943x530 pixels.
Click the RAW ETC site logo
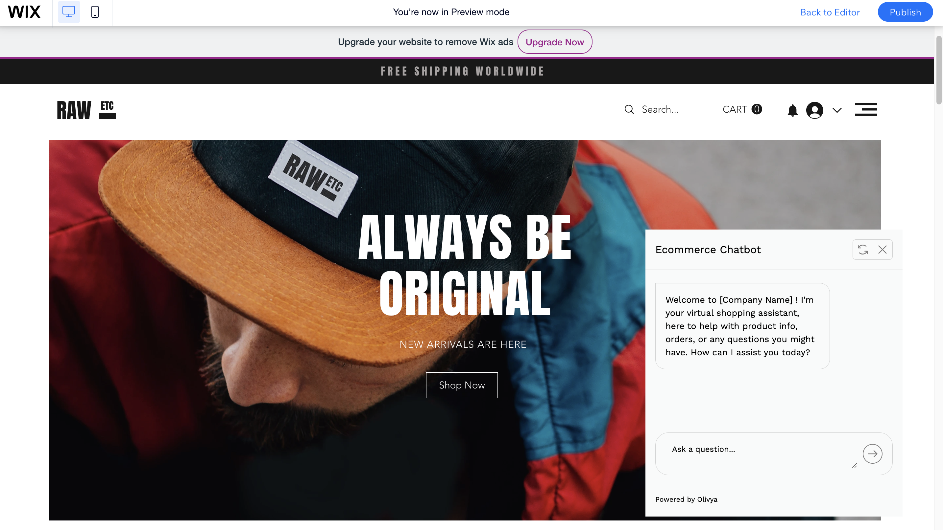pyautogui.click(x=86, y=110)
